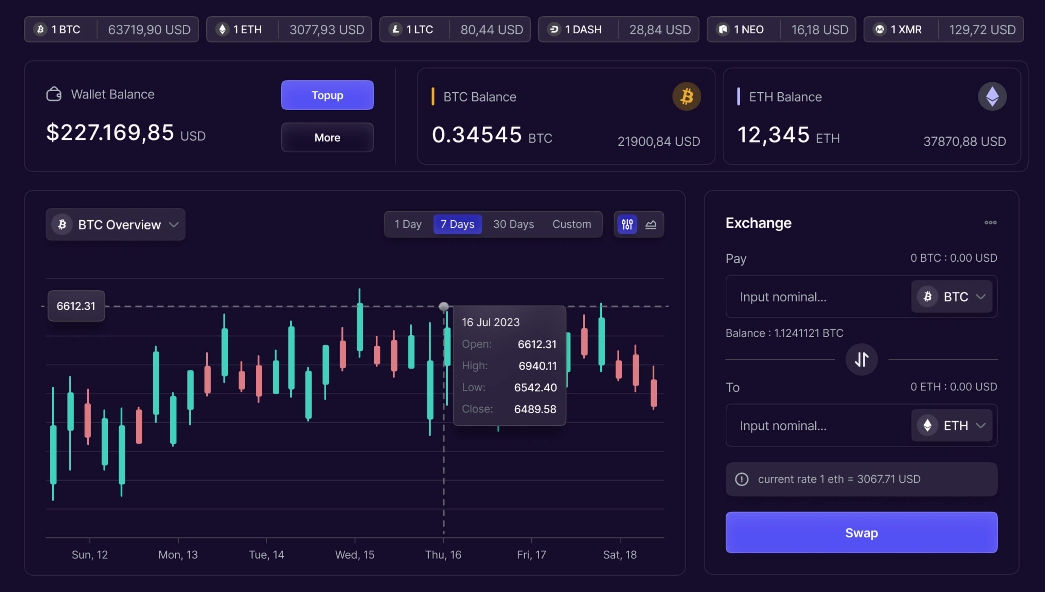Switch chart to area line view
1045x592 pixels.
click(651, 224)
